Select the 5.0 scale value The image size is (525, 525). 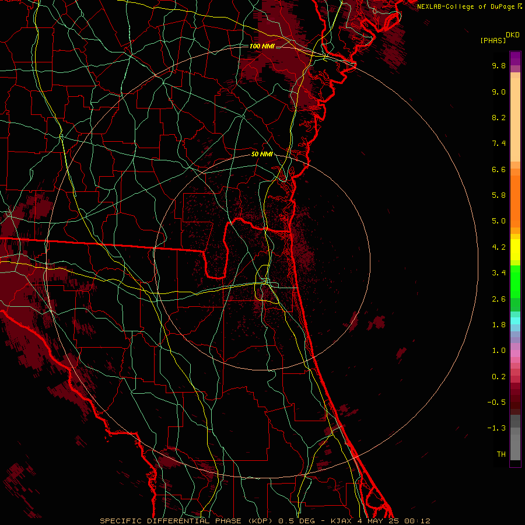click(x=499, y=221)
